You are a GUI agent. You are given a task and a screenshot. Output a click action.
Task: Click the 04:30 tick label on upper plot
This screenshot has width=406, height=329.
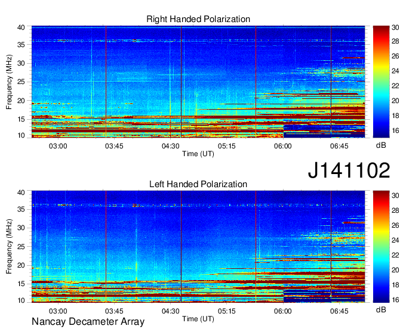coord(170,146)
